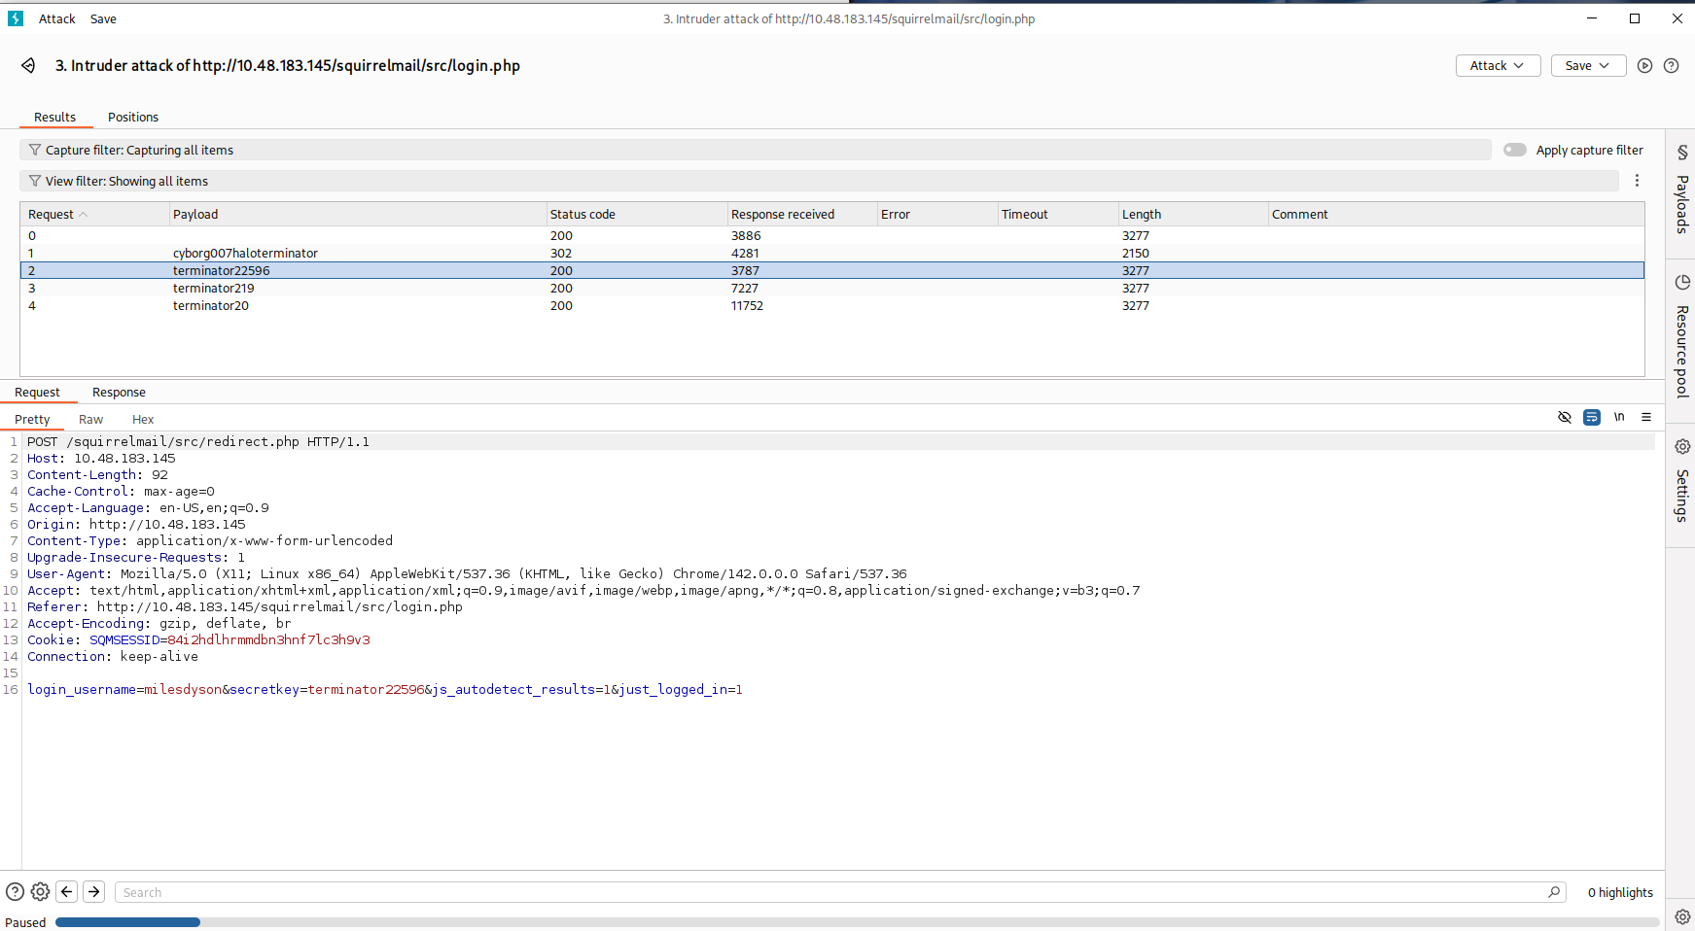Screen dimensions: 1695x931
Task: Toggle the message line wrap icon
Action: pos(1592,417)
